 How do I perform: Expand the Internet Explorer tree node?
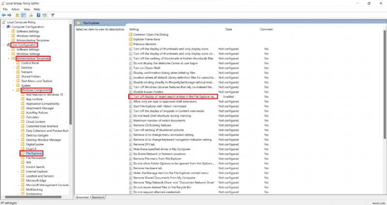[18, 172]
